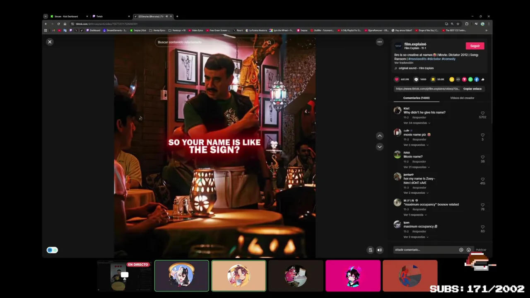Image resolution: width=530 pixels, height=298 pixels.
Task: Go to next video with down arrow
Action: point(379,147)
